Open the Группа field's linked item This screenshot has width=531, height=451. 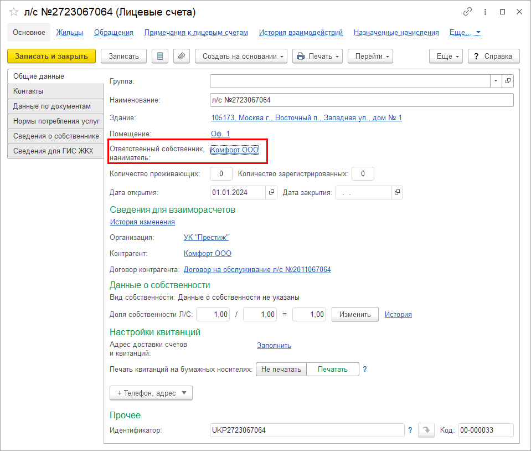[x=508, y=81]
